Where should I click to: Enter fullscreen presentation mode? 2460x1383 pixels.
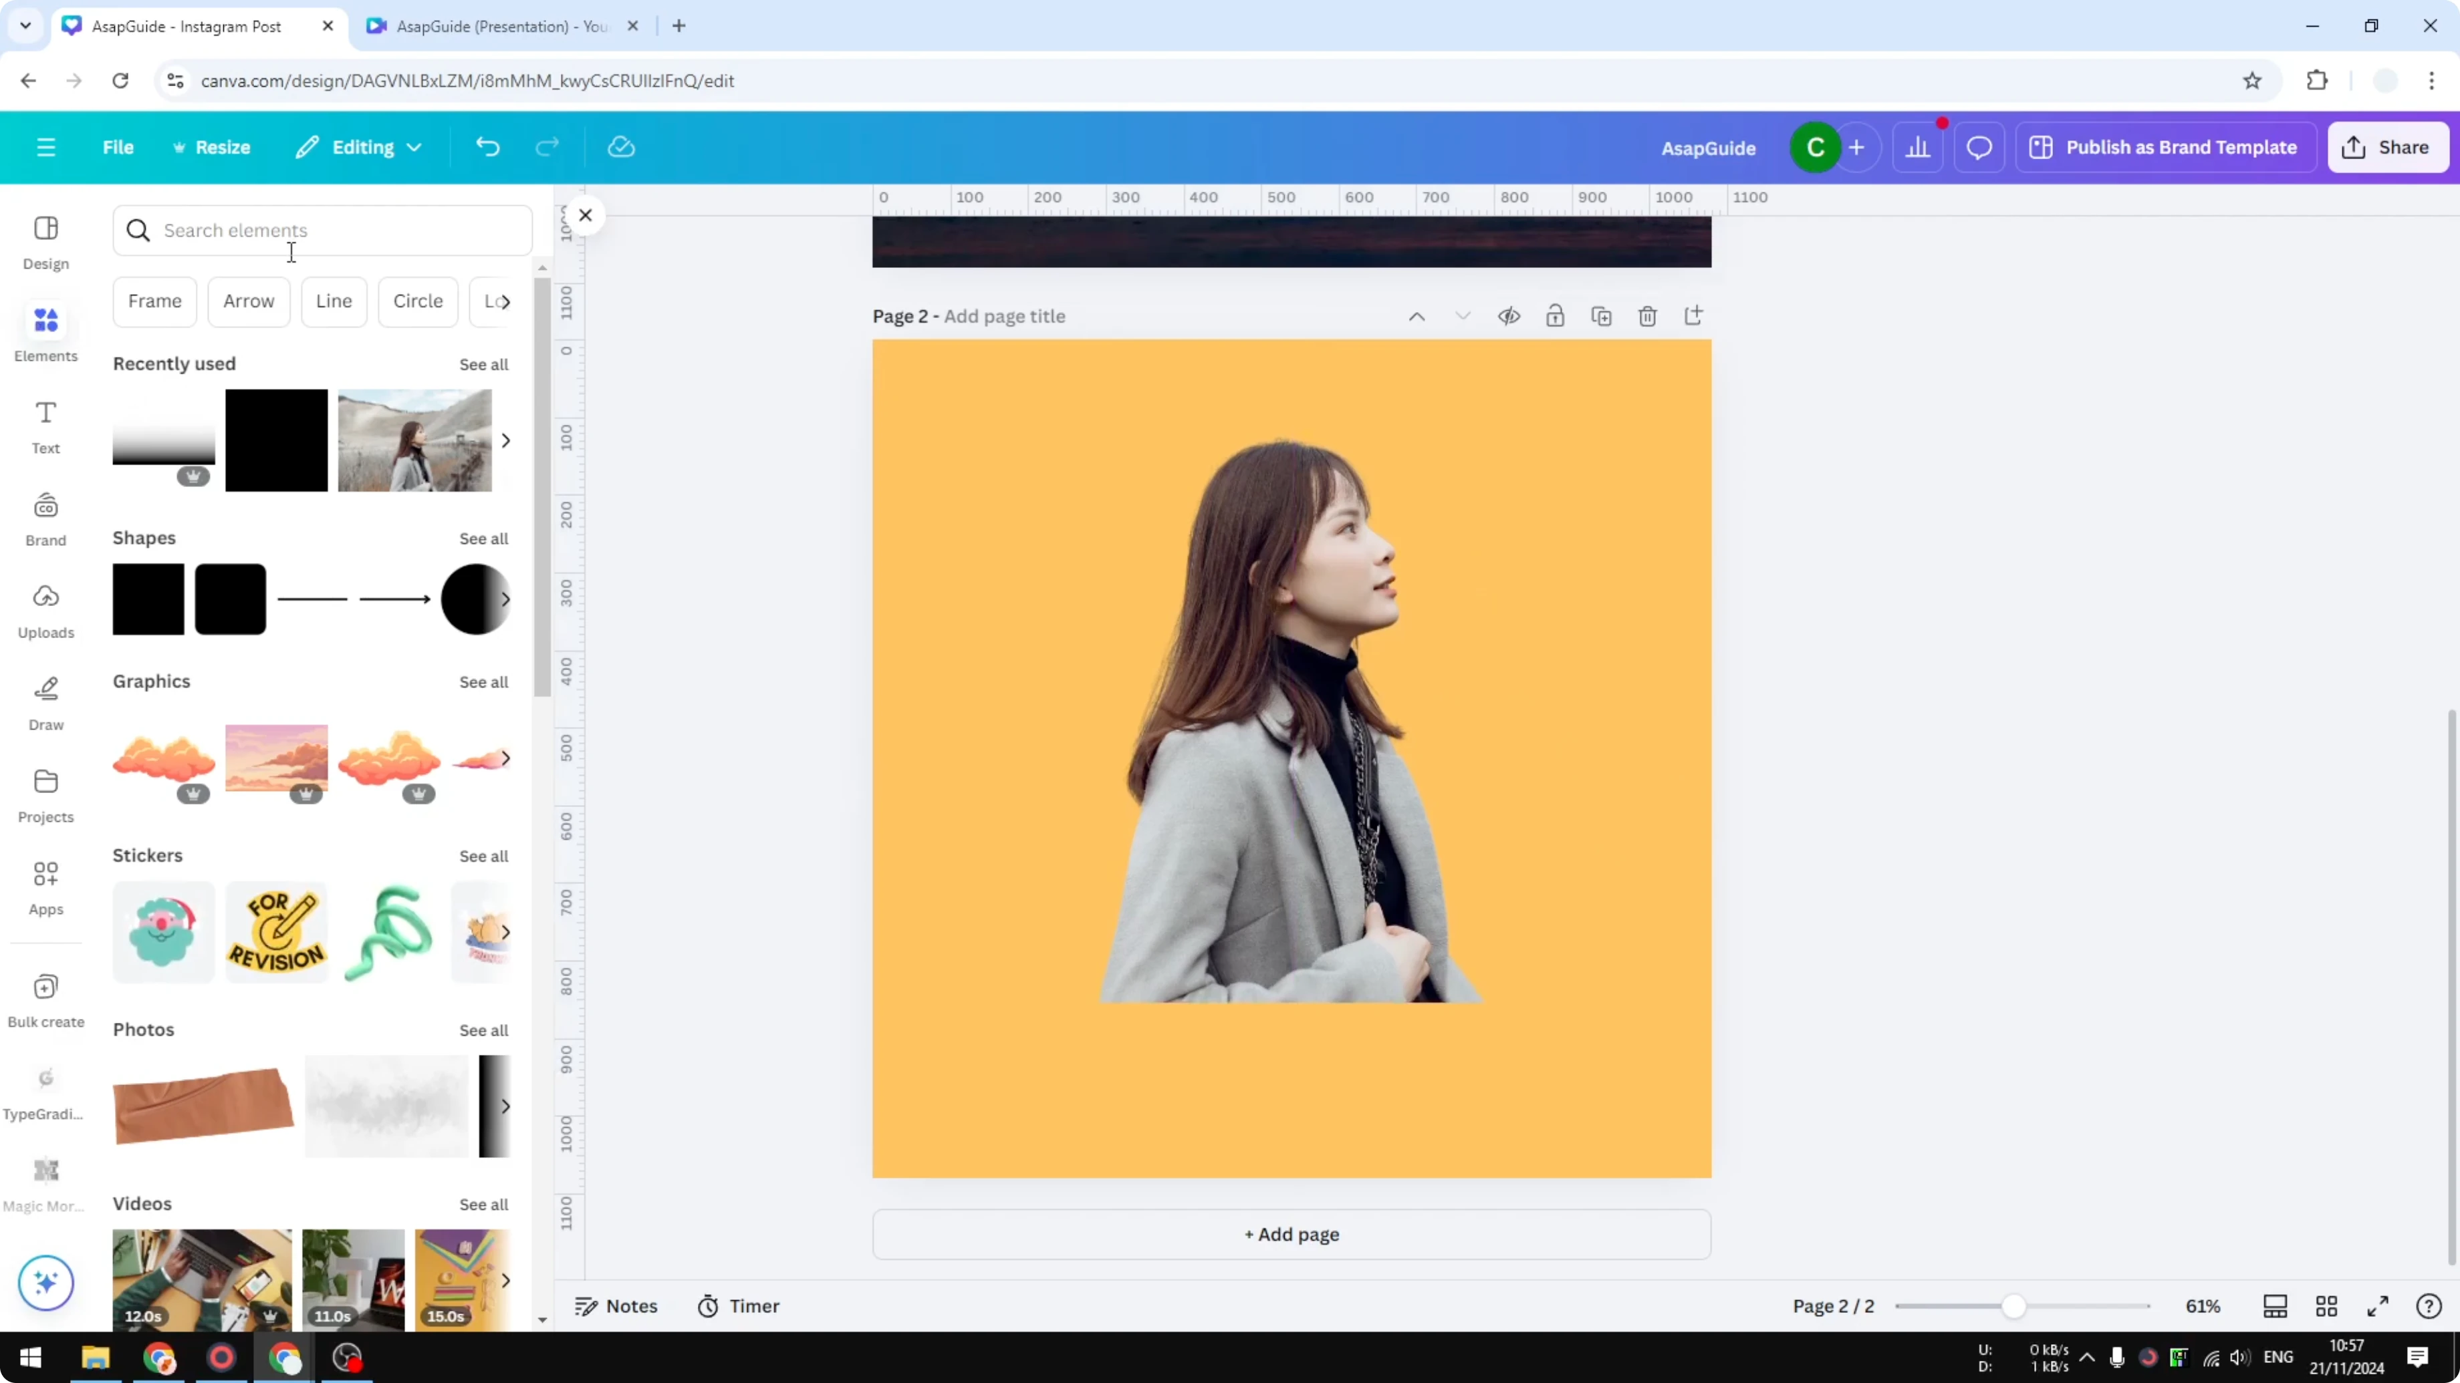[x=2379, y=1307]
